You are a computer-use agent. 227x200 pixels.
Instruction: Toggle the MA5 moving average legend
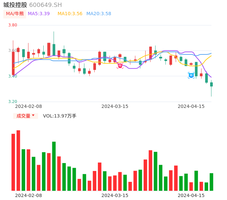[x=39, y=14]
